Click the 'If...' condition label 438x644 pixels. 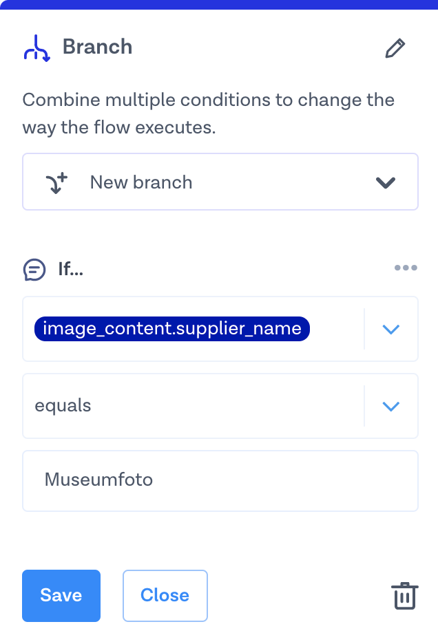click(70, 269)
